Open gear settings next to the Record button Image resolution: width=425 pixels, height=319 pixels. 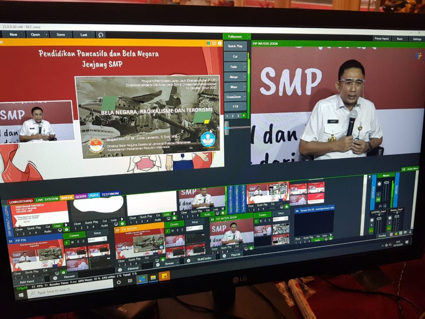[55, 278]
